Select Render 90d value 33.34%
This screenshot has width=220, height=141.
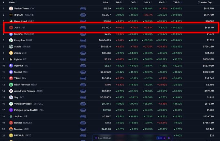162,123
